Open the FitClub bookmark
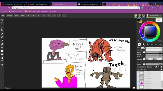Image resolution: width=163 pixels, height=91 pixels. 53,11
